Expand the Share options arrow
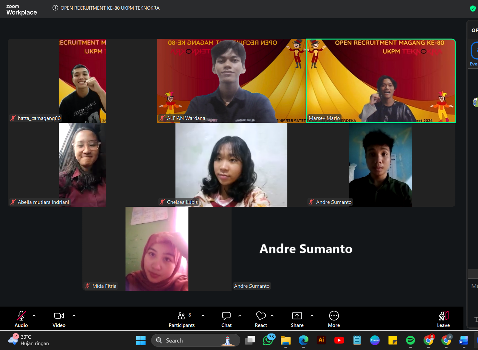The image size is (478, 350). coord(312,316)
